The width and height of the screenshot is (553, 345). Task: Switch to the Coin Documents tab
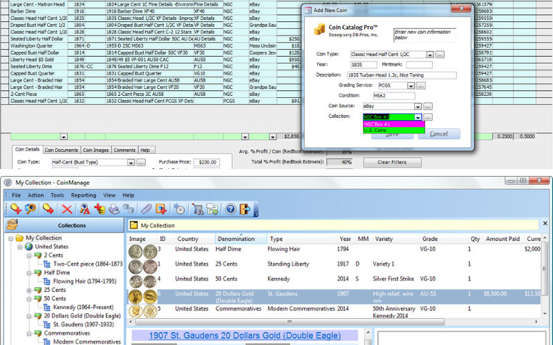pos(62,150)
